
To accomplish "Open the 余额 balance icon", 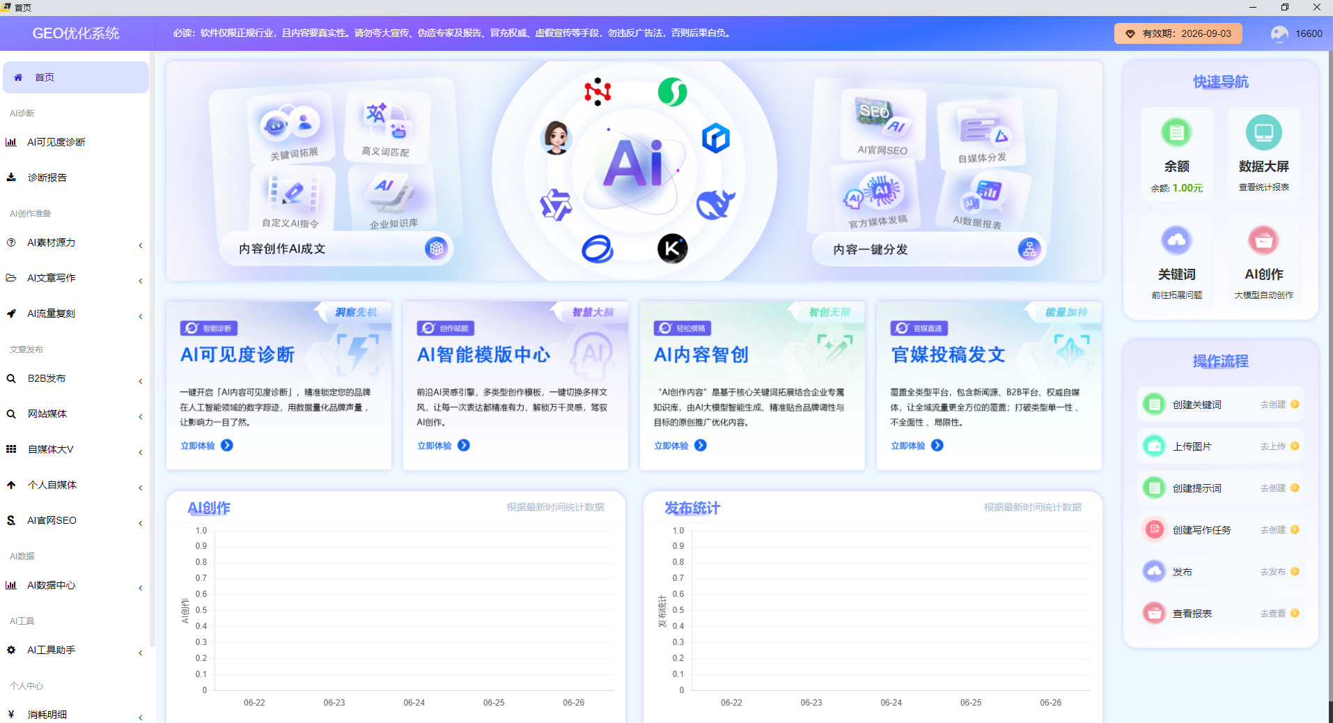I will click(1176, 132).
